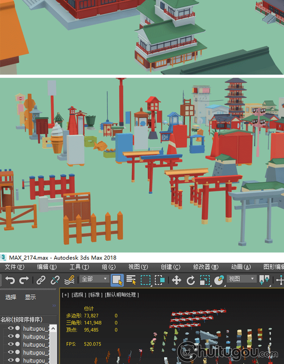The width and height of the screenshot is (284, 364).
Task: Activate the Select Object tool
Action: coord(117,280)
